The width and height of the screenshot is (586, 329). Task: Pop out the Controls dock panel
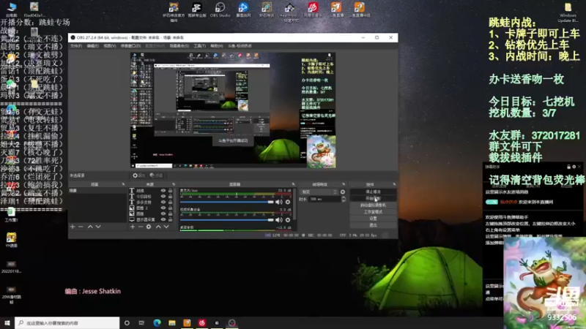coord(394,184)
